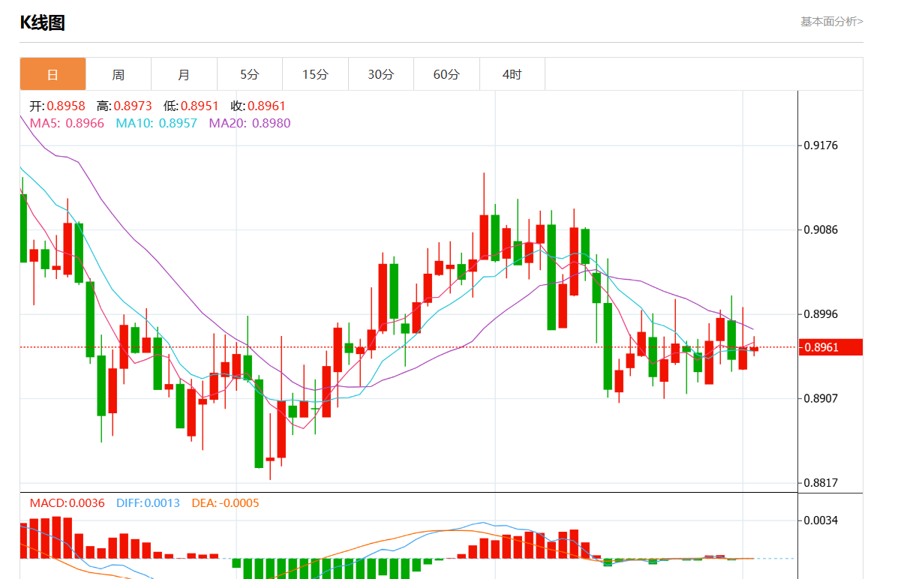This screenshot has width=913, height=579.
Task: Click the 低: 0.8951 low value
Action: [191, 106]
